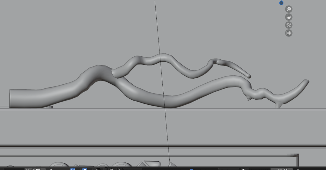
Task: Switch perspective/orthographic with the grid icon
Action: point(289,33)
